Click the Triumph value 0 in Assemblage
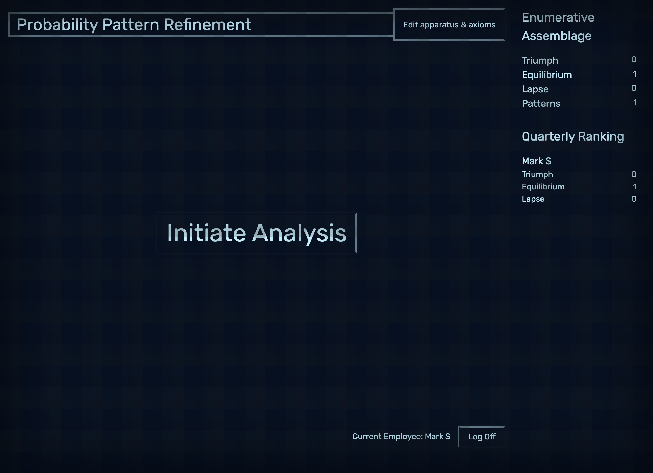Viewport: 653px width, 473px height. (x=634, y=60)
